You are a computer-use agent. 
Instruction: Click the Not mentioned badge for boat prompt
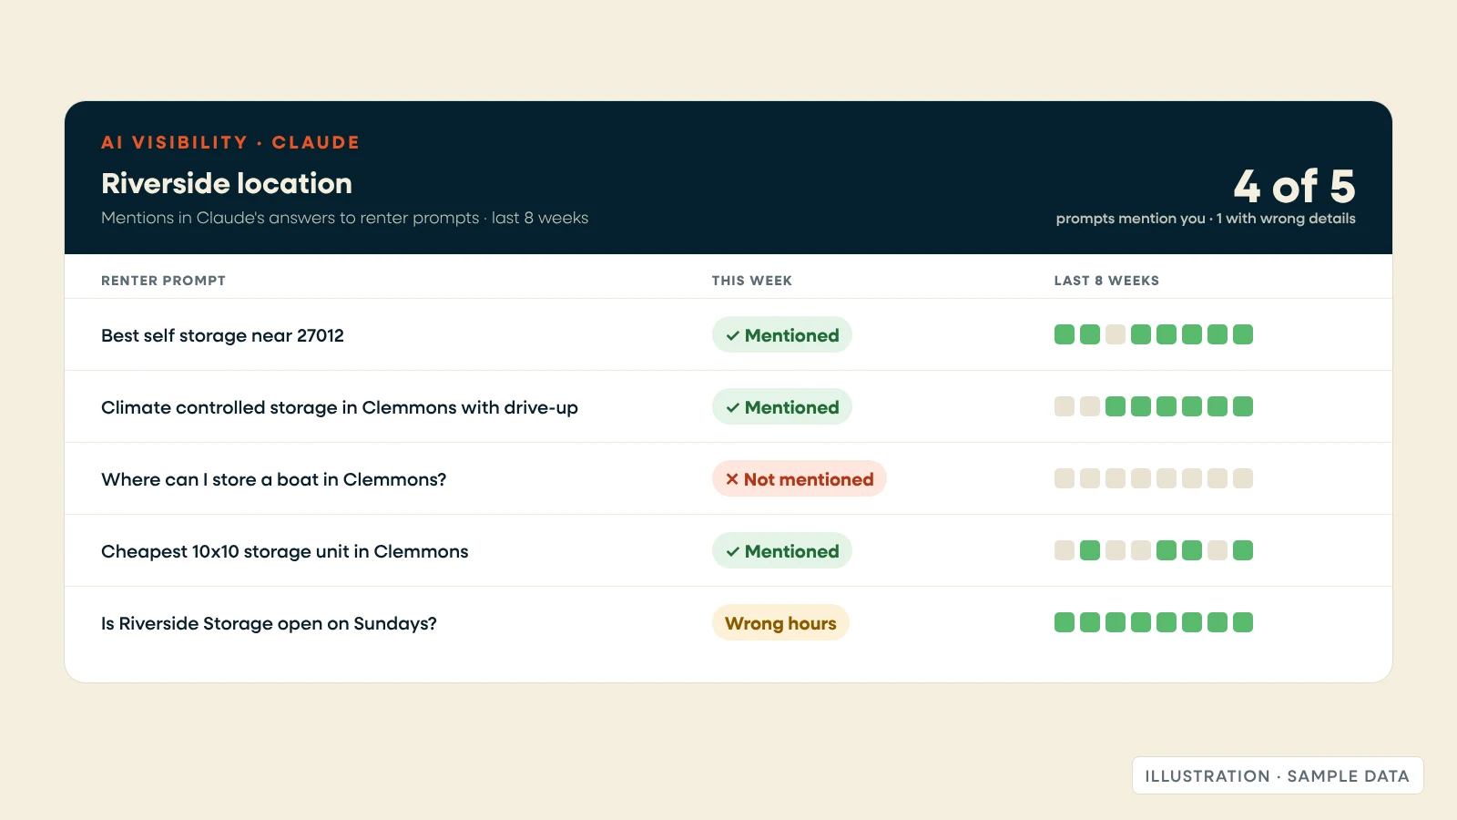[799, 478]
